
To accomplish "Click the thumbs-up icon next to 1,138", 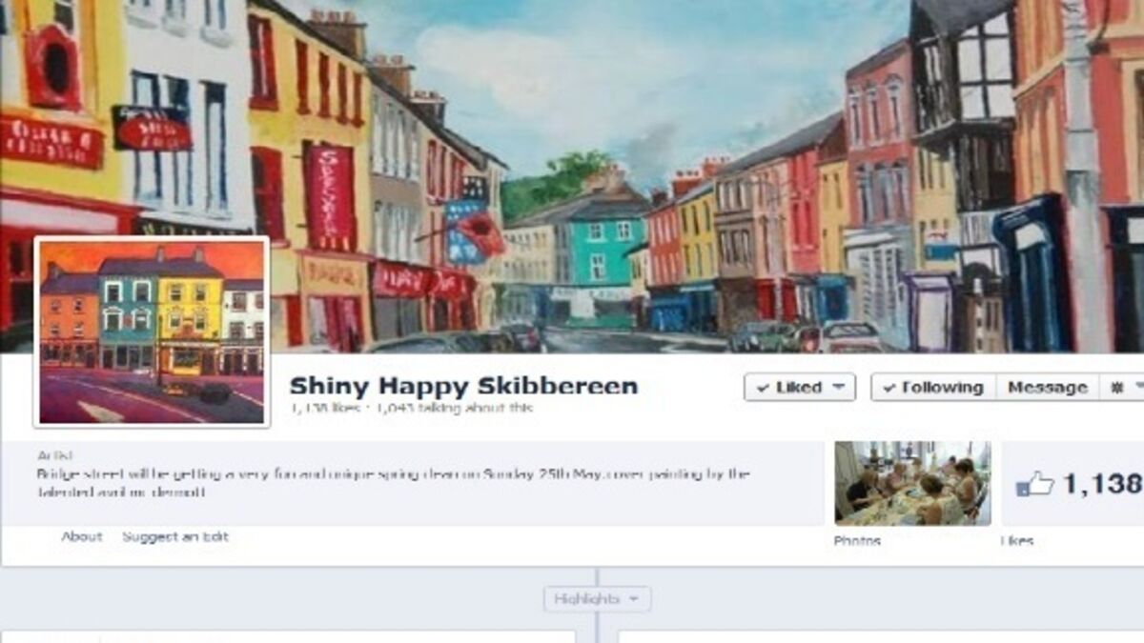I will click(1034, 485).
